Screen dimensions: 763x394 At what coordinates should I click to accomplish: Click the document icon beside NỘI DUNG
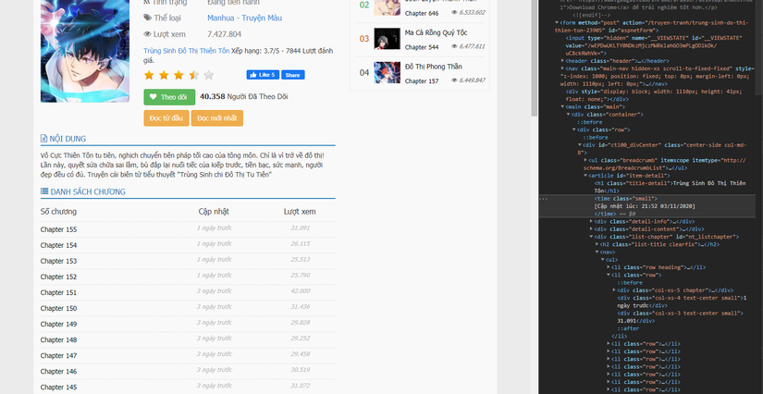pyautogui.click(x=43, y=139)
